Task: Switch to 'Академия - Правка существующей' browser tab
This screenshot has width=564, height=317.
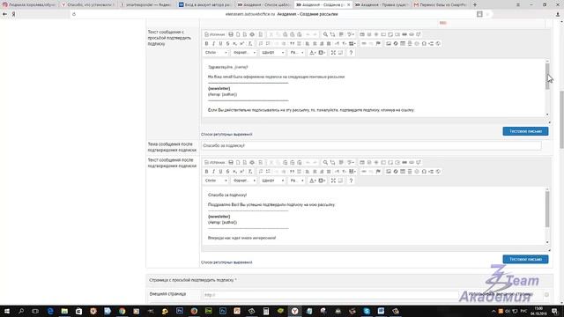Action: 382,4
